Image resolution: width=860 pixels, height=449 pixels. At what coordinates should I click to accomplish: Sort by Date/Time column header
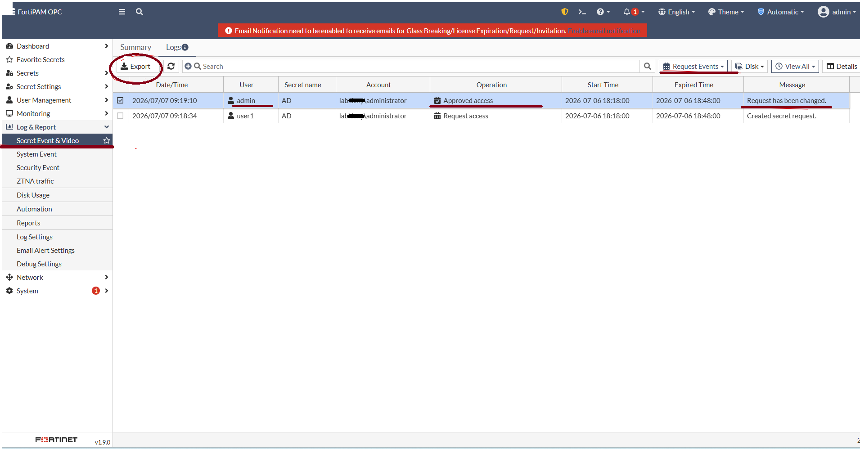172,85
